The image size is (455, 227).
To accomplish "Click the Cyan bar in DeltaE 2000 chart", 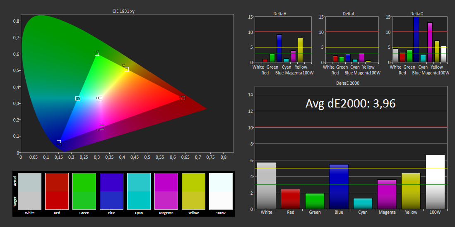I will coord(363,203).
